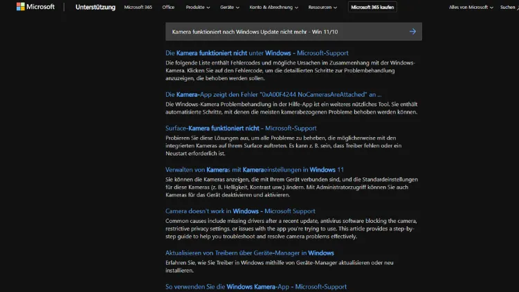Click the description starting 'Probieren Sie diese Lösungen aus'

283,146
